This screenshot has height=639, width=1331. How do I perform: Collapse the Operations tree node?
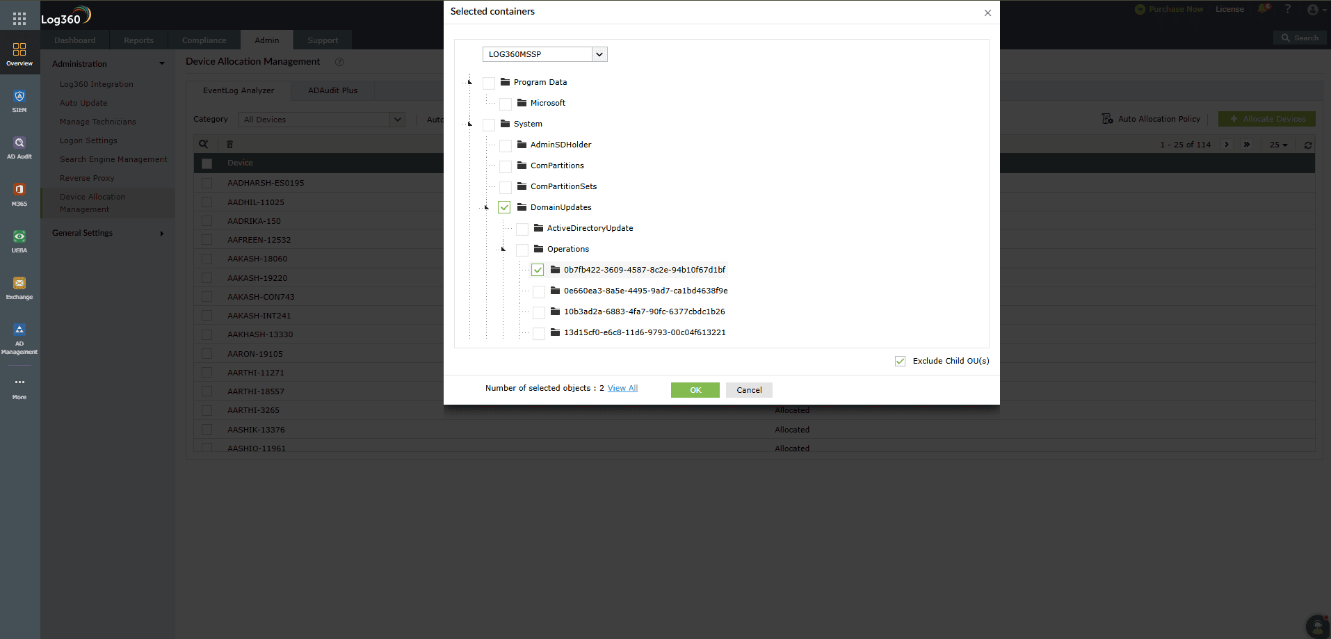503,249
